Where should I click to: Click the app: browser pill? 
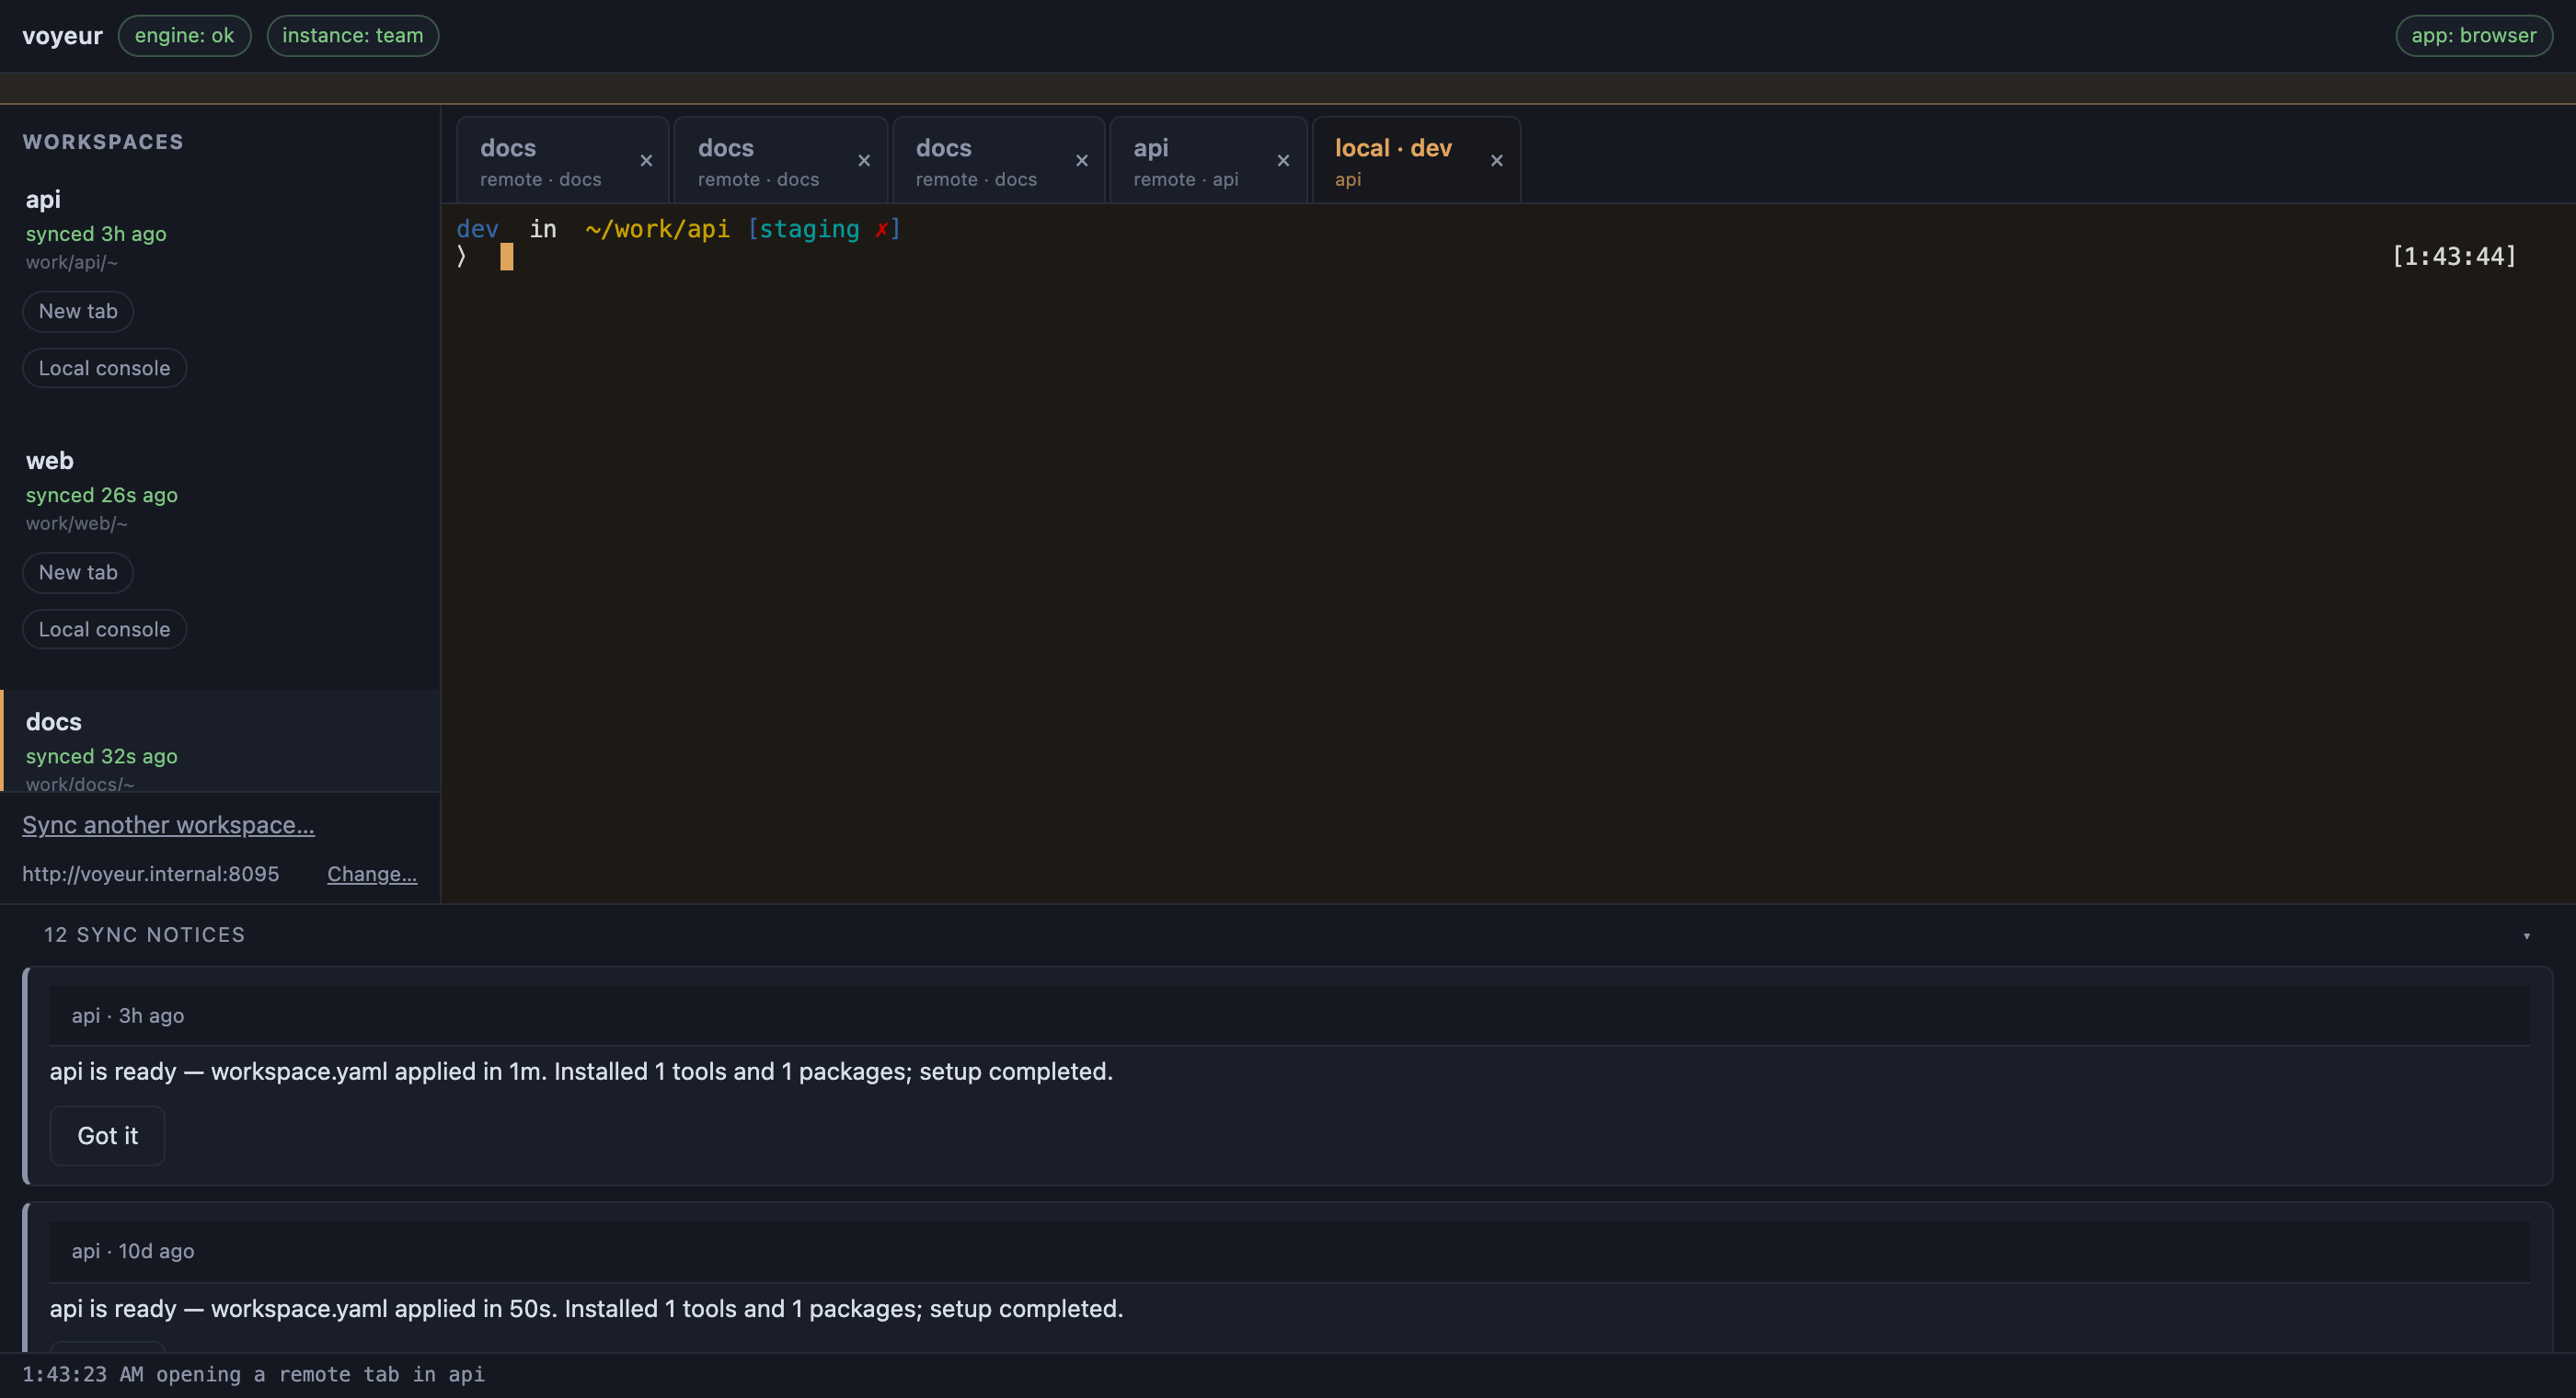(x=2473, y=36)
